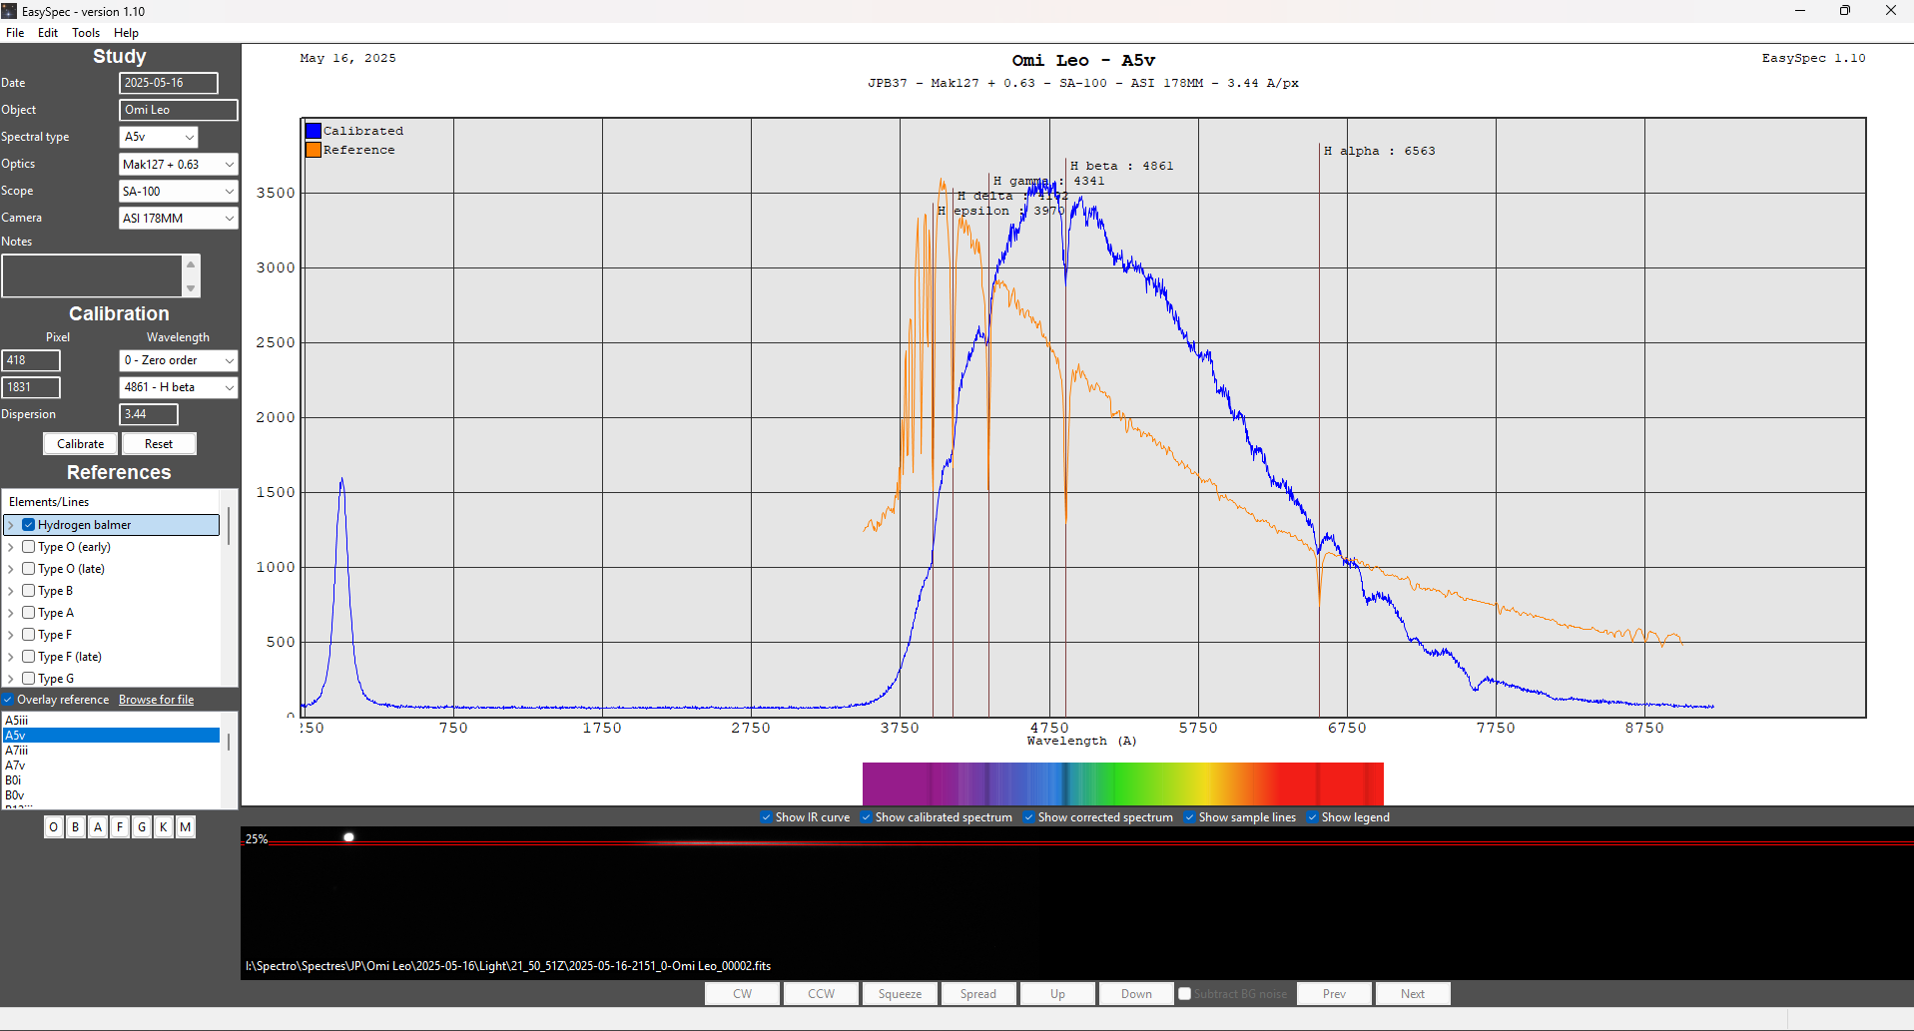Select A7v in the reference list
The image size is (1914, 1031).
pyautogui.click(x=111, y=766)
